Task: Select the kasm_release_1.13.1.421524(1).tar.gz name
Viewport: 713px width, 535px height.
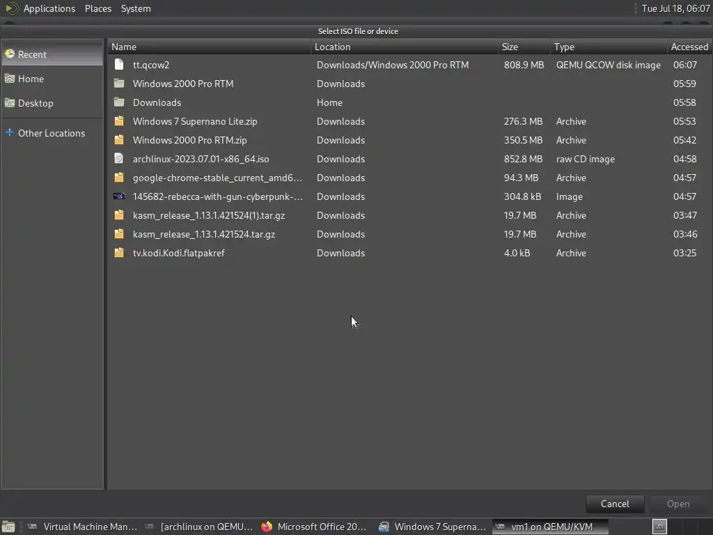Action: pyautogui.click(x=209, y=215)
